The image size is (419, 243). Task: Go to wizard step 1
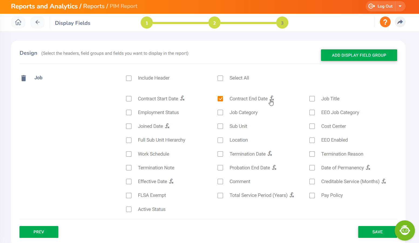click(x=147, y=23)
